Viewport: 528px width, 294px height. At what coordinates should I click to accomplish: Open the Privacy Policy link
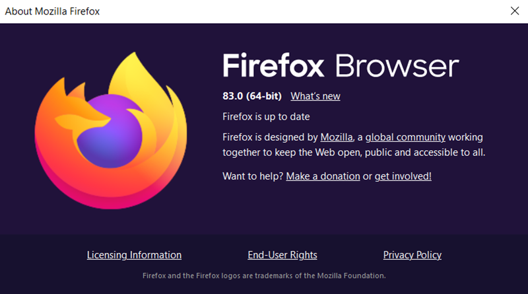click(x=412, y=255)
